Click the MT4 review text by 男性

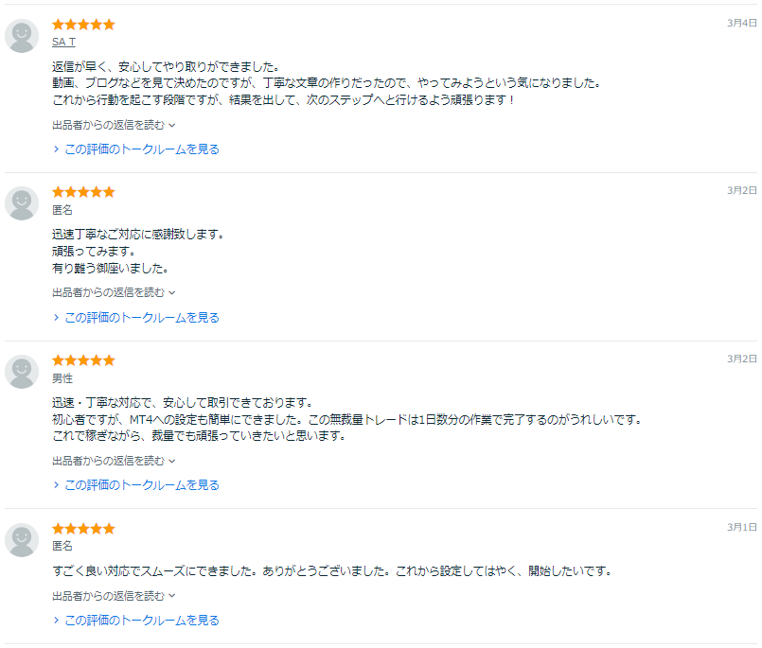tap(346, 419)
